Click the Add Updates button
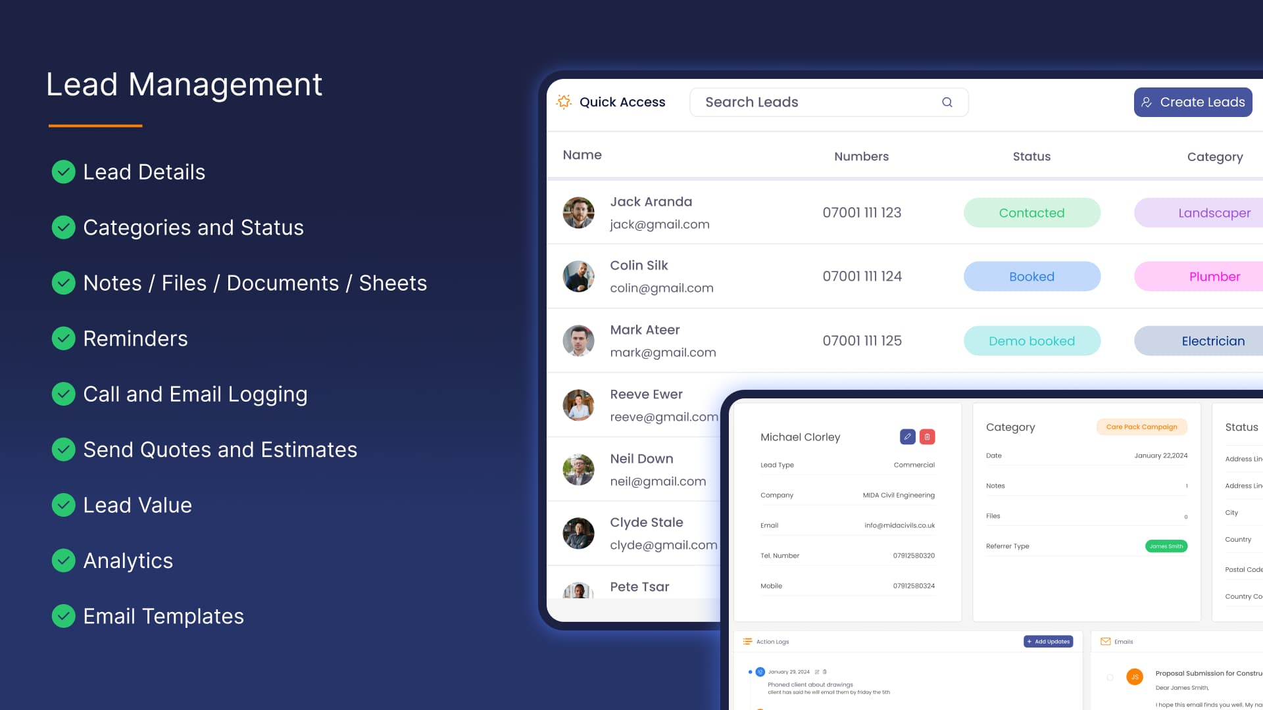Viewport: 1263px width, 710px height. coord(1049,642)
